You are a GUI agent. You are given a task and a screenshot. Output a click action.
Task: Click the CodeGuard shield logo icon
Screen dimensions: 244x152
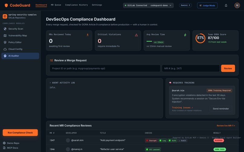pyautogui.click(x=6, y=5)
